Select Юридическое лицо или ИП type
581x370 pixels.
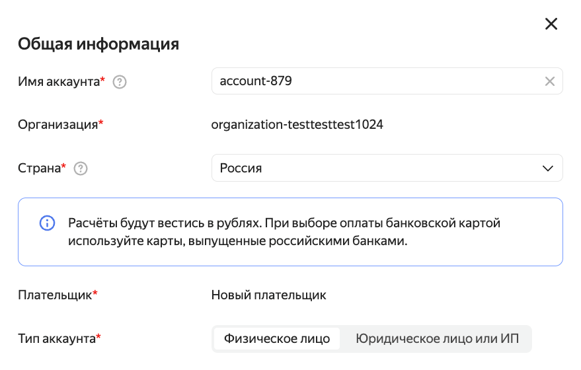[x=437, y=338]
